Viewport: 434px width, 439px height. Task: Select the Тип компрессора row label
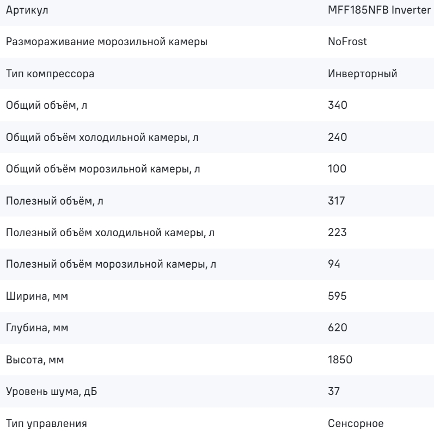click(50, 74)
